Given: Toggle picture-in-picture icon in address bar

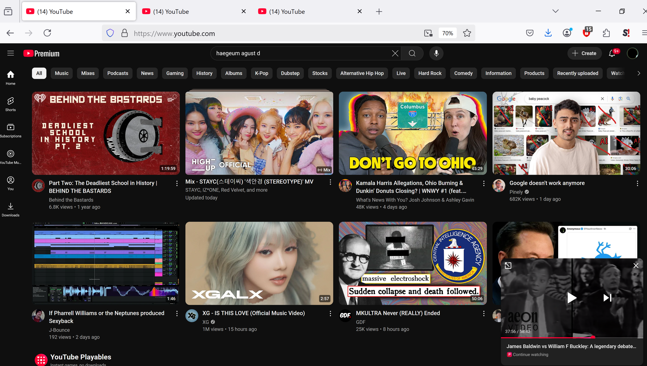Looking at the screenshot, I should (428, 33).
